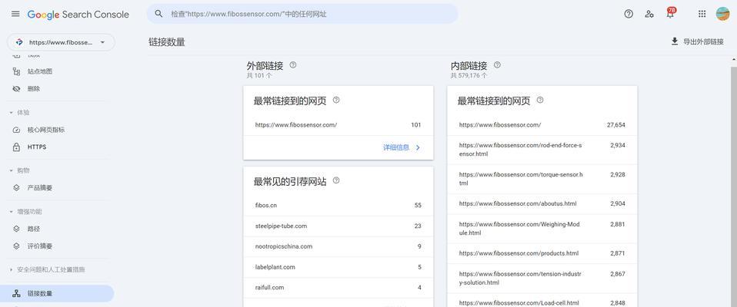Viewport: 737px width, 307px height.
Task: Click the property favicon in selector
Action: pyautogui.click(x=18, y=42)
